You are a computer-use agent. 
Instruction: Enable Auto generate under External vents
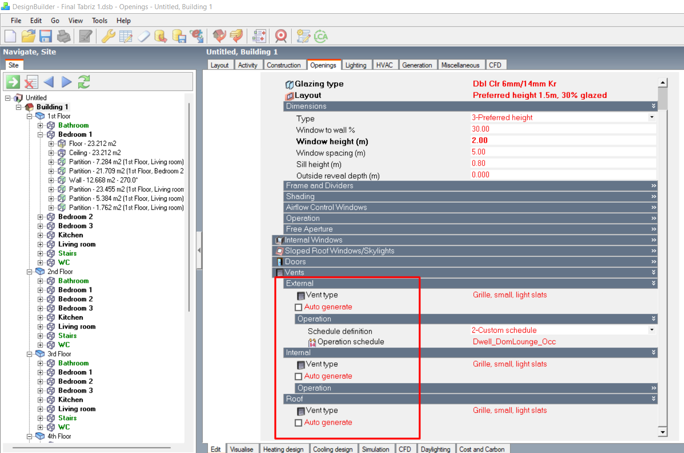click(x=298, y=307)
